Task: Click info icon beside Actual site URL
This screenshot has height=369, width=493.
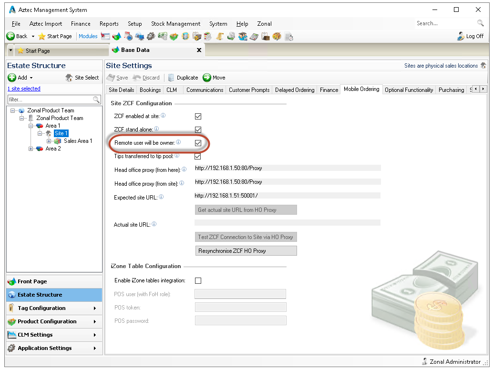Action: [154, 224]
